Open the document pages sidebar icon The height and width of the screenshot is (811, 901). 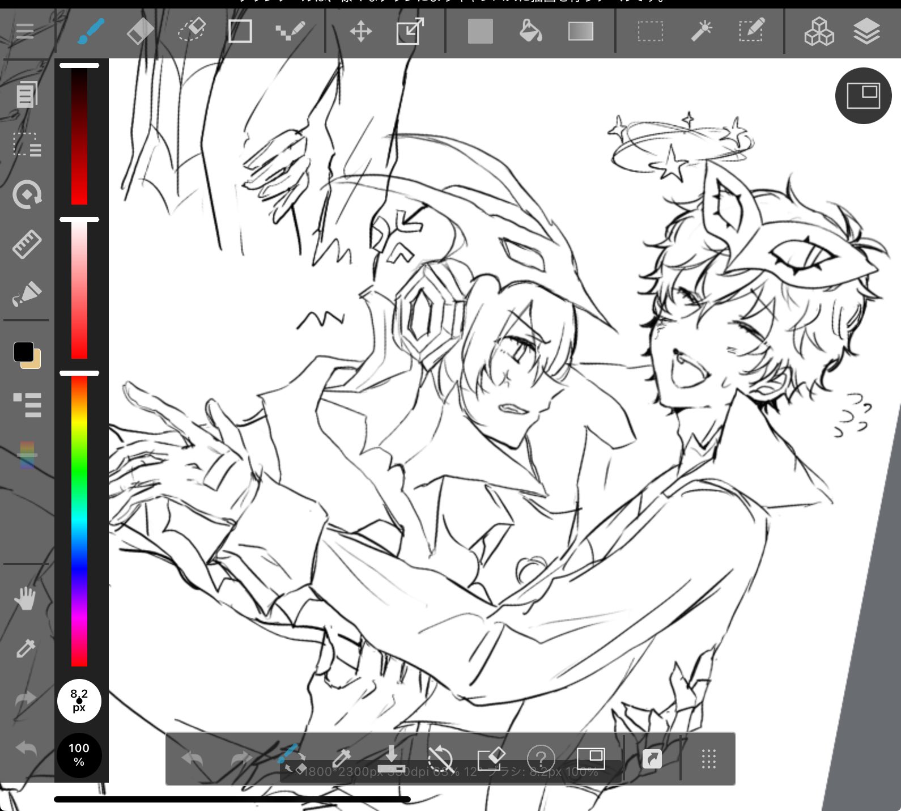[27, 95]
